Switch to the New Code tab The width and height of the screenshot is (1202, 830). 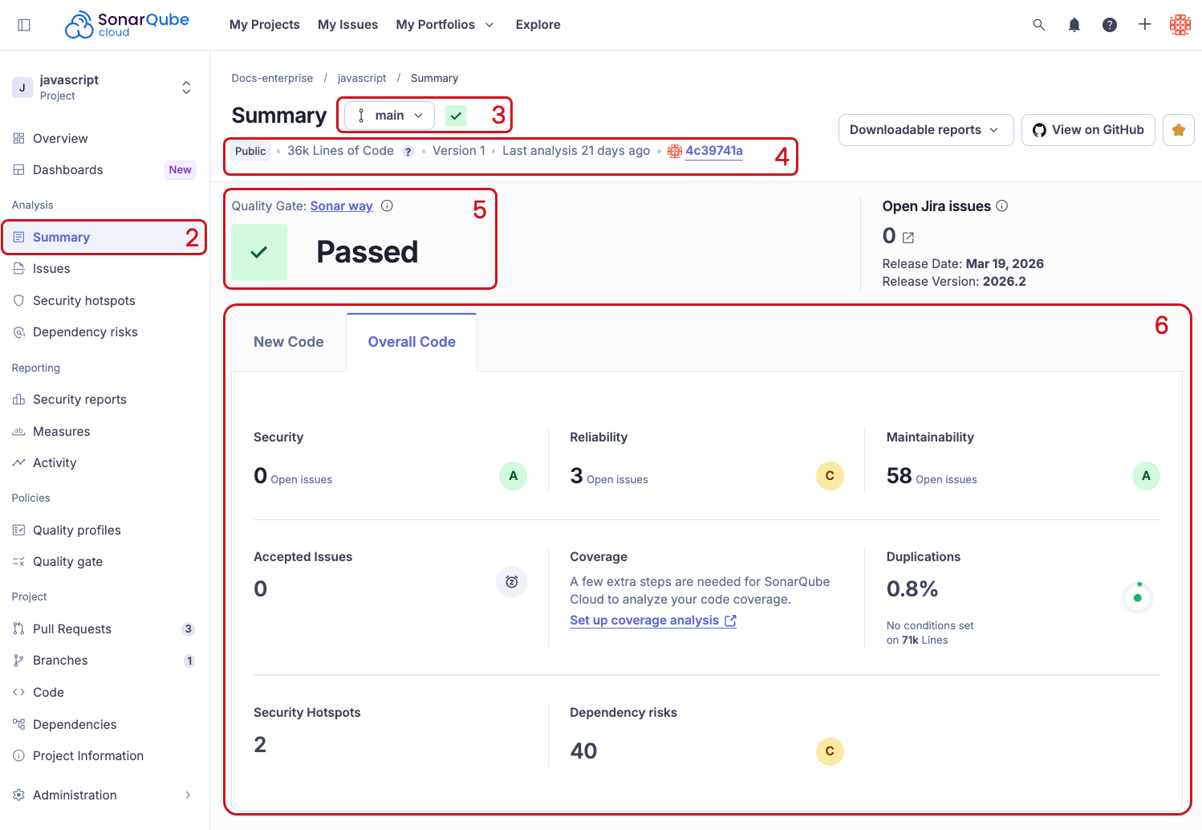(x=289, y=342)
